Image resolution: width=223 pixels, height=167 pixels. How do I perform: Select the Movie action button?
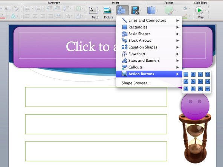(208, 89)
